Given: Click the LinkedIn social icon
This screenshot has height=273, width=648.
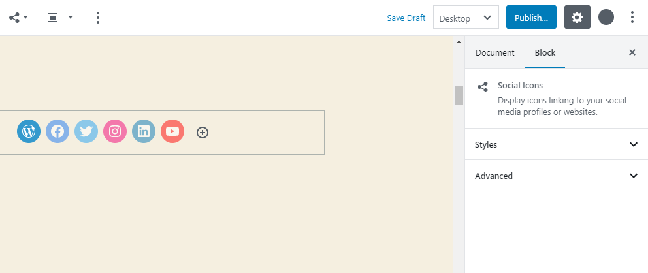Looking at the screenshot, I should (144, 131).
